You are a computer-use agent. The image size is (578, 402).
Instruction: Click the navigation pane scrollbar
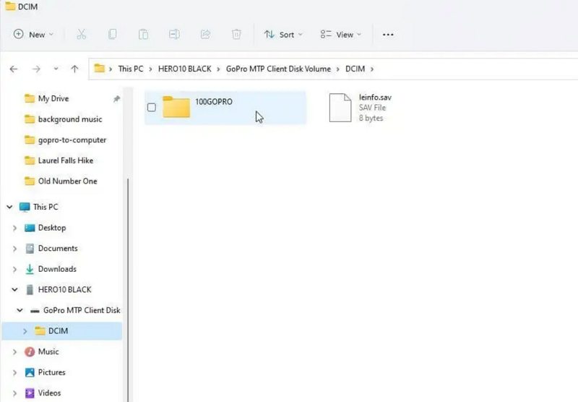128,289
